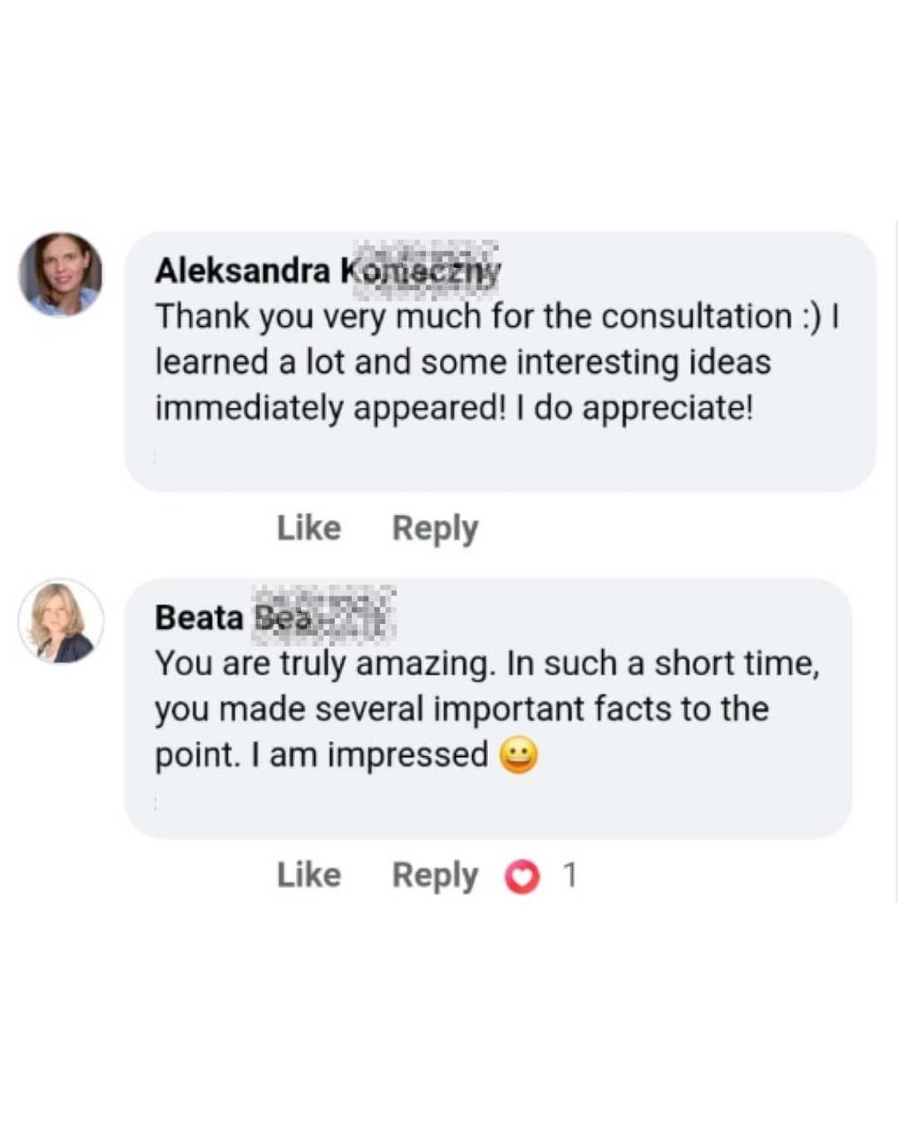Click the first name "Beata"
The image size is (898, 1123).
pos(199,618)
